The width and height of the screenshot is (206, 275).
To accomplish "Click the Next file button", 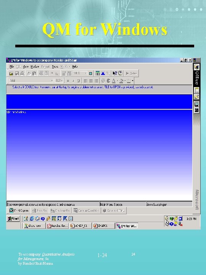I will (40, 210).
